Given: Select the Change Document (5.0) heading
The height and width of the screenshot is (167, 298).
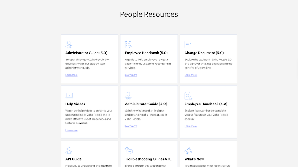Looking at the screenshot, I should click(x=204, y=53).
